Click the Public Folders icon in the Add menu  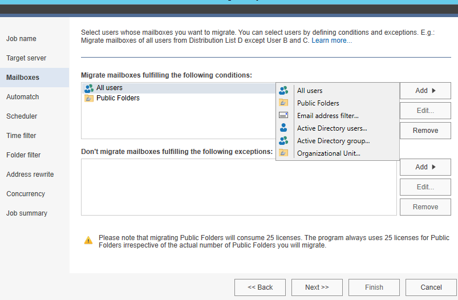(283, 103)
